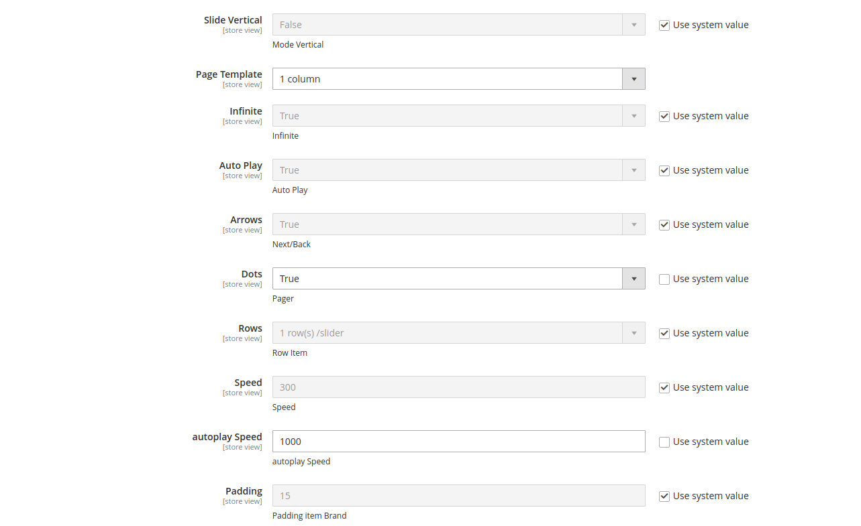Uncheck Use system value for Infinite
Screen dimensions: 861x526
[x=664, y=117]
